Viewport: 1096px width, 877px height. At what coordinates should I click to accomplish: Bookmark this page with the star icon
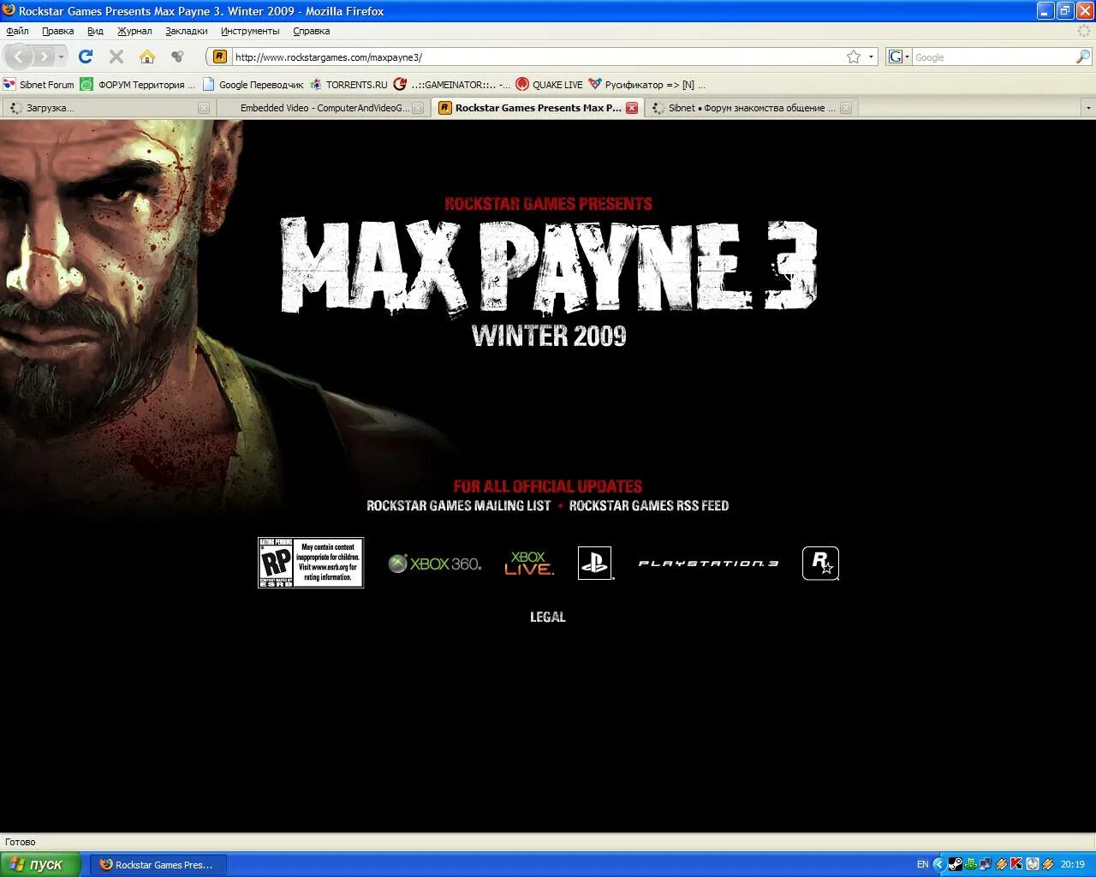(x=854, y=57)
